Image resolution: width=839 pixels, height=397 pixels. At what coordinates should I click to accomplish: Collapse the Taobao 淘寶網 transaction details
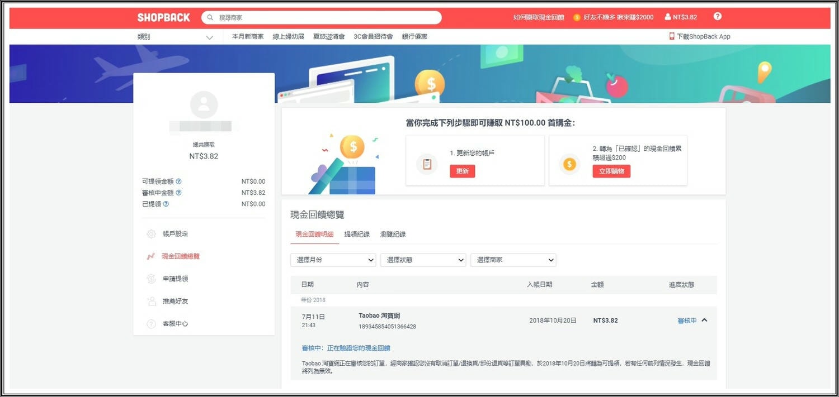(704, 320)
